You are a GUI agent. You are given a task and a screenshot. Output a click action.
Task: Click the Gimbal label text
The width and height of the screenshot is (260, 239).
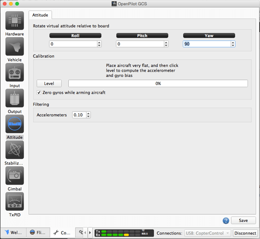(x=15, y=189)
